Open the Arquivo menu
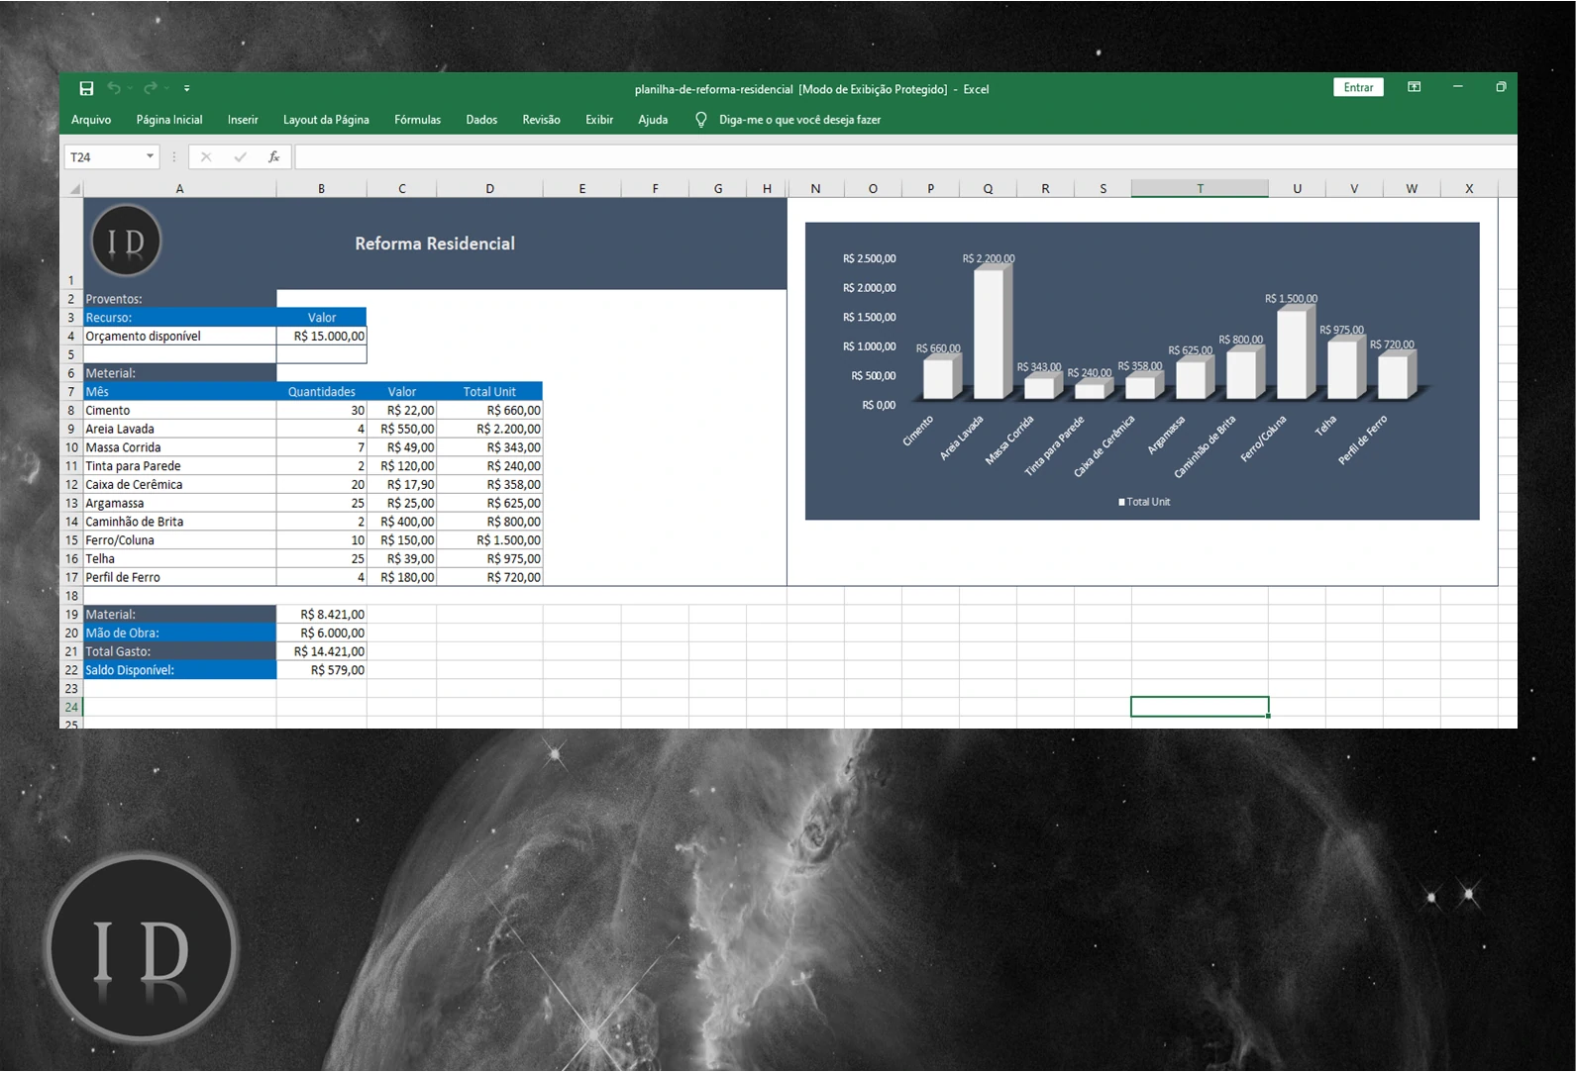The width and height of the screenshot is (1577, 1072). pyautogui.click(x=91, y=120)
